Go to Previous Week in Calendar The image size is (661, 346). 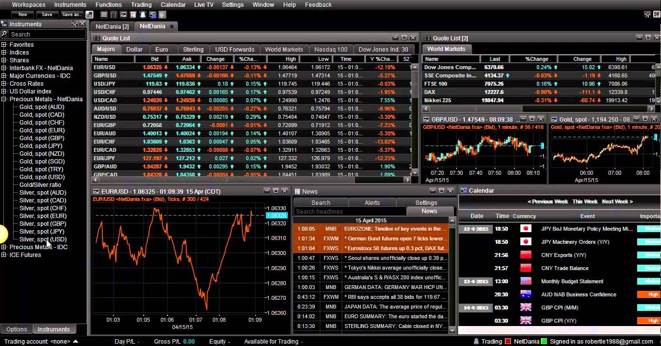pyautogui.click(x=548, y=201)
